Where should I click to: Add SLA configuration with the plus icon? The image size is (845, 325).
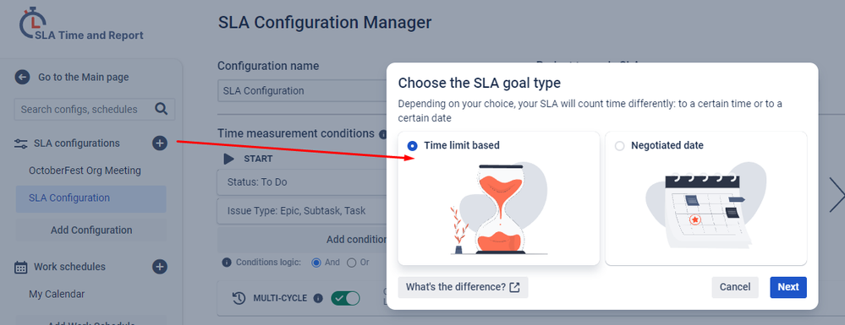click(x=160, y=144)
